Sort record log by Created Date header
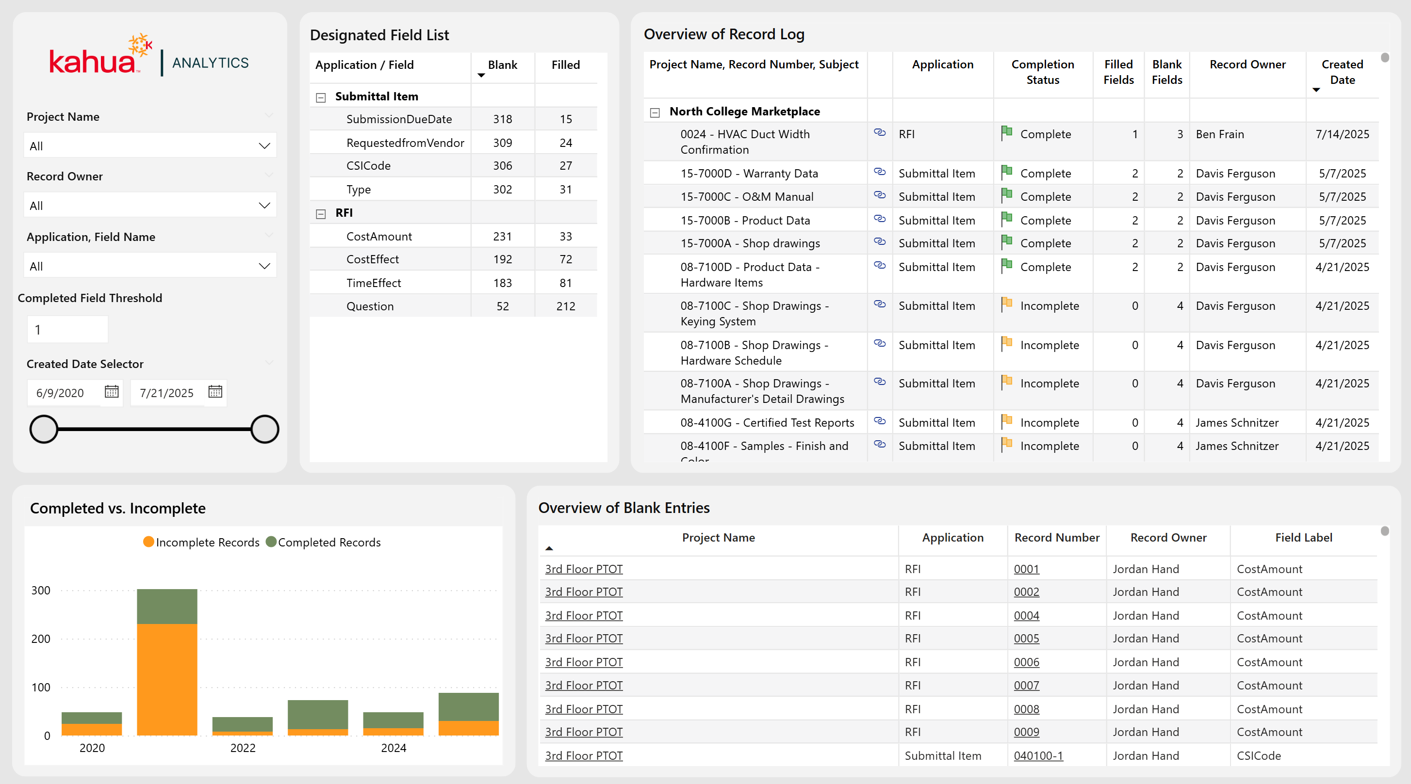This screenshot has height=784, width=1411. pos(1342,72)
